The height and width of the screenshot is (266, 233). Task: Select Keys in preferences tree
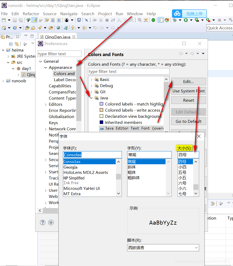(53, 123)
